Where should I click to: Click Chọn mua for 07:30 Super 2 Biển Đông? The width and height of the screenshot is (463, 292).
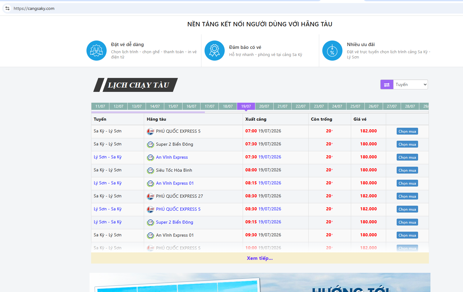click(407, 144)
